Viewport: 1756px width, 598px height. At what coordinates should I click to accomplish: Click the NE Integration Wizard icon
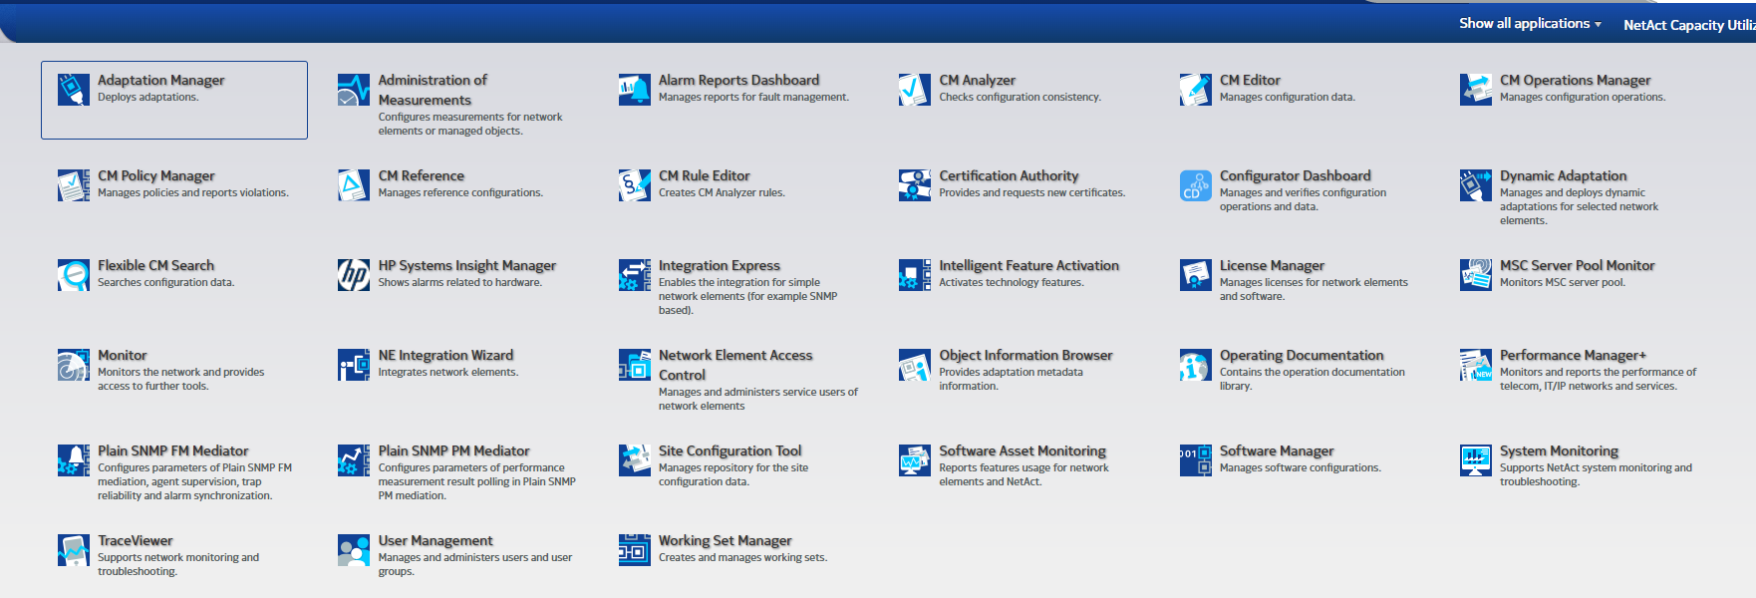(x=354, y=365)
